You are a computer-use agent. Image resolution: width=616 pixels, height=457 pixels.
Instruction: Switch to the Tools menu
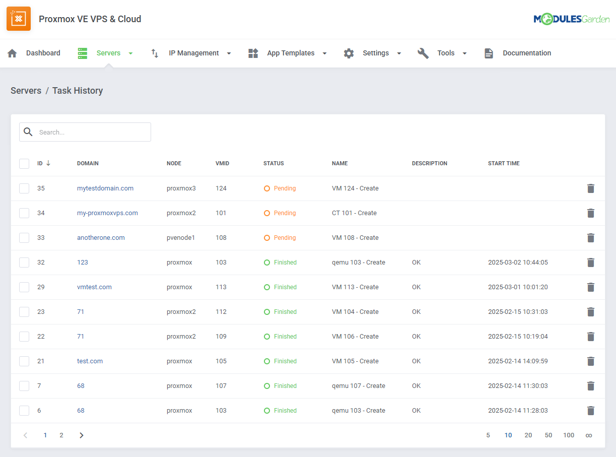coord(446,53)
